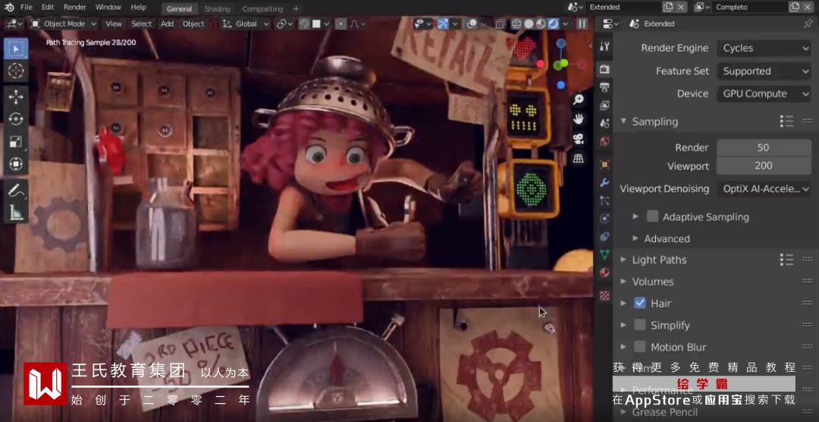The image size is (819, 422).
Task: Activate the Annotate pencil tool
Action: [x=16, y=191]
